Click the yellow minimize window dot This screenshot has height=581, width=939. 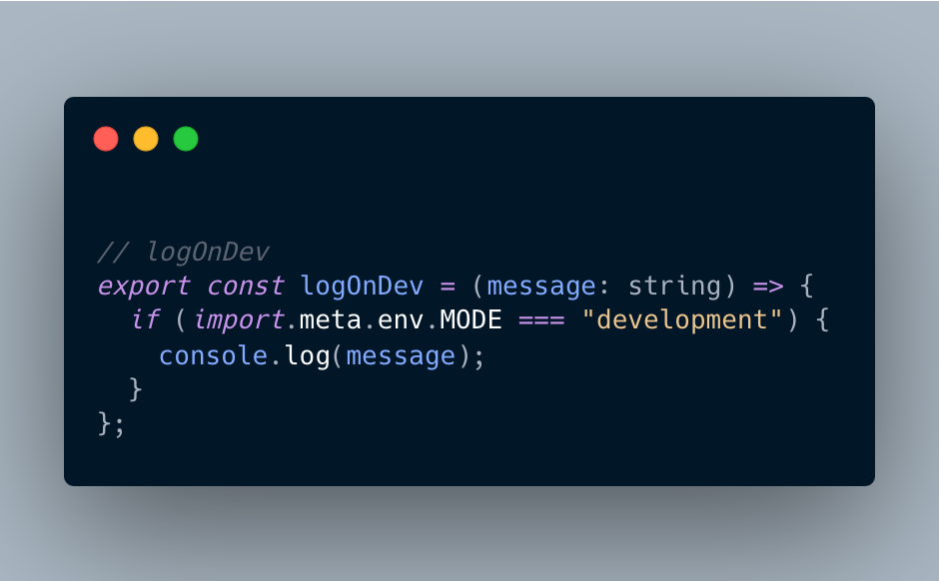(146, 139)
